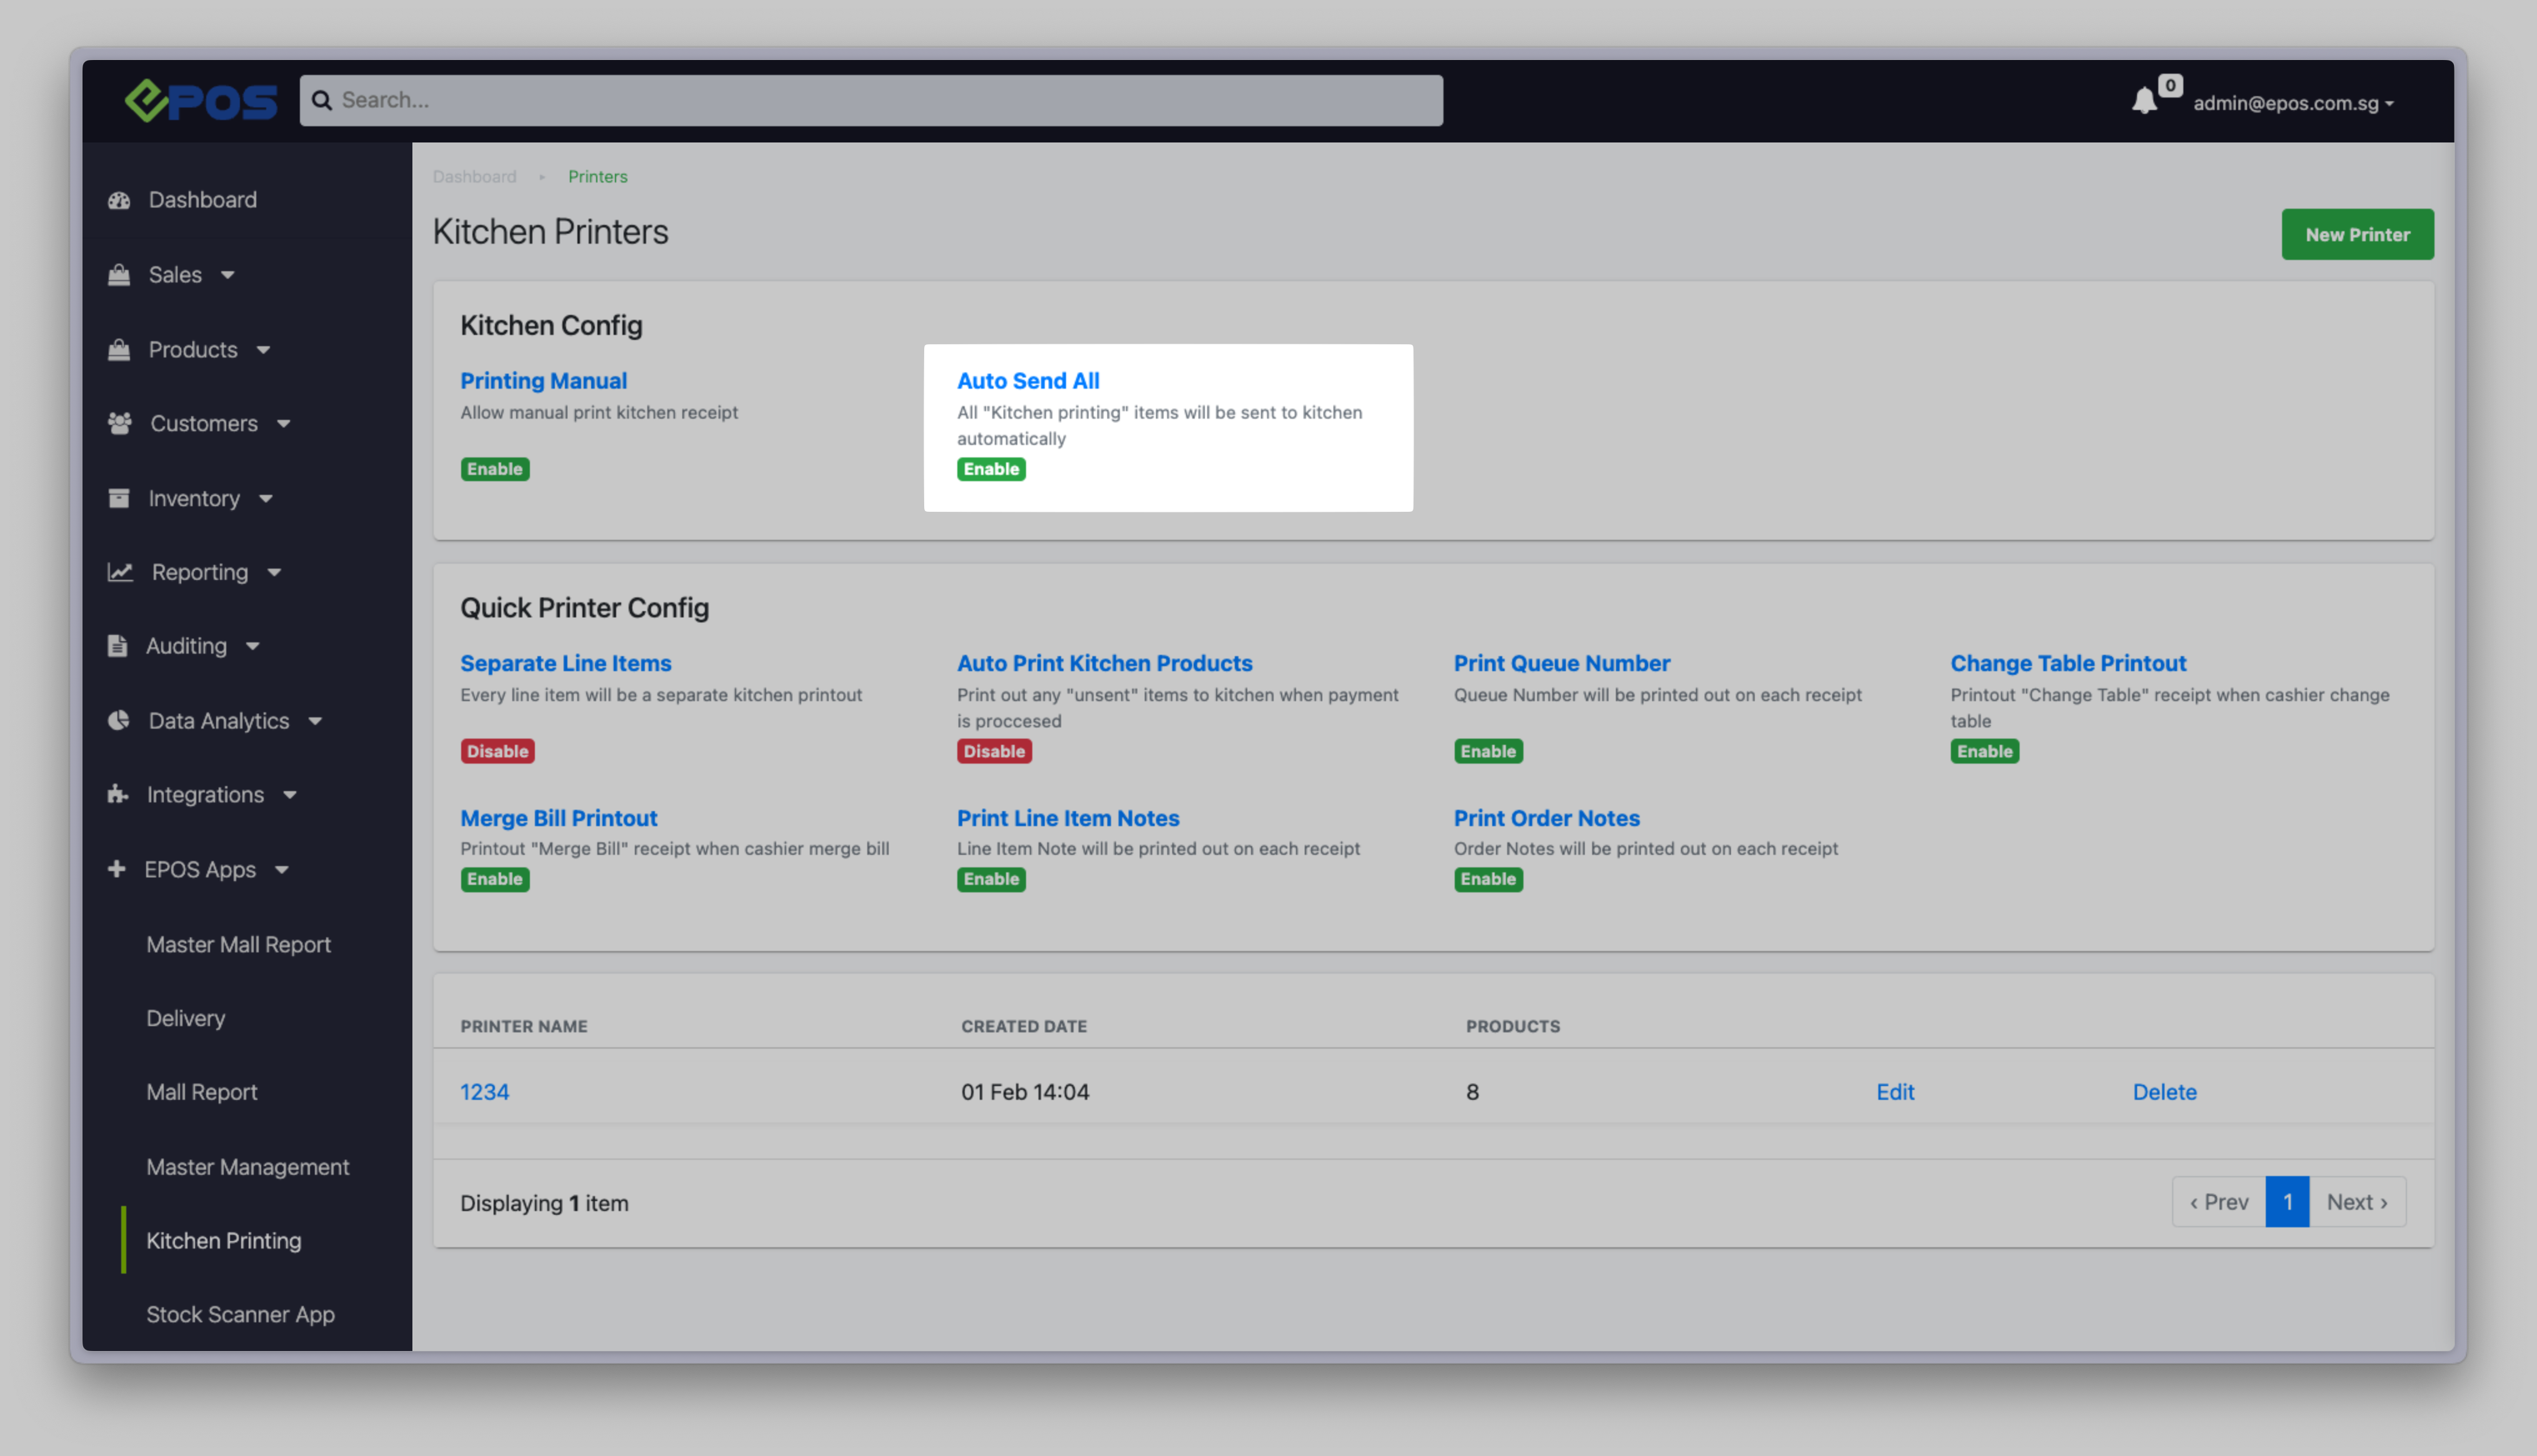Click the Inventory box icon
Screen dimensions: 2537x1456
pos(119,498)
